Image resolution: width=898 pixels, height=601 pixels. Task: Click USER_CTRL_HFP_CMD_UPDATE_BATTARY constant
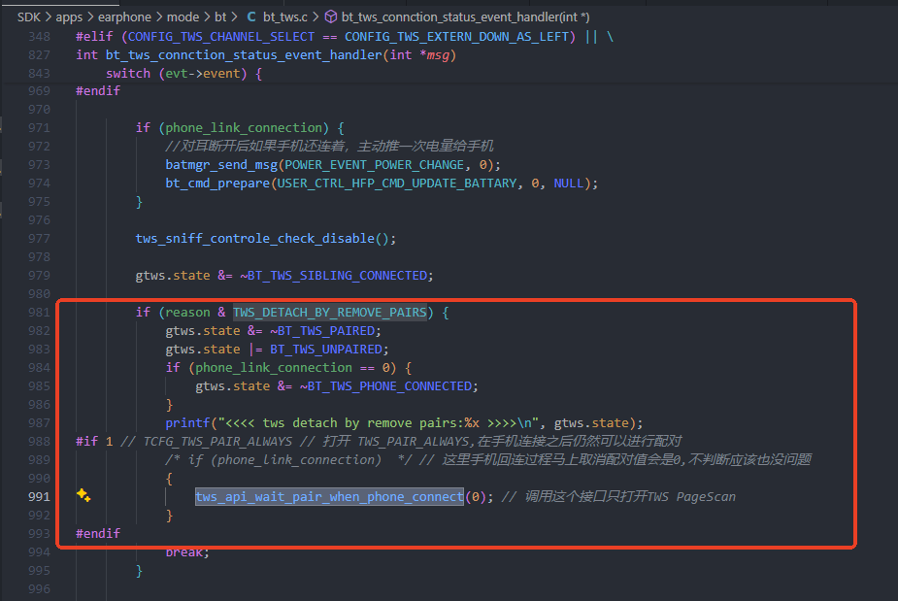click(397, 184)
